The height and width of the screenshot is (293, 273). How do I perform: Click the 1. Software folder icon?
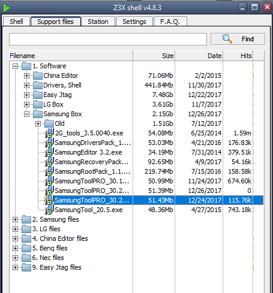tap(26, 66)
